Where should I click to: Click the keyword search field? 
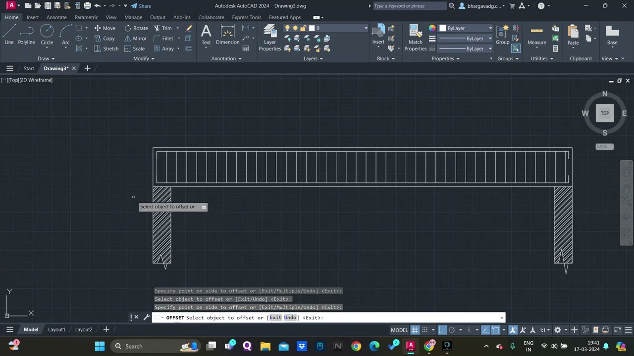[410, 6]
